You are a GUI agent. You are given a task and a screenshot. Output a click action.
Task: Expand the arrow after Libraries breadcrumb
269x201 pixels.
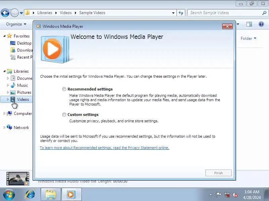56,13
